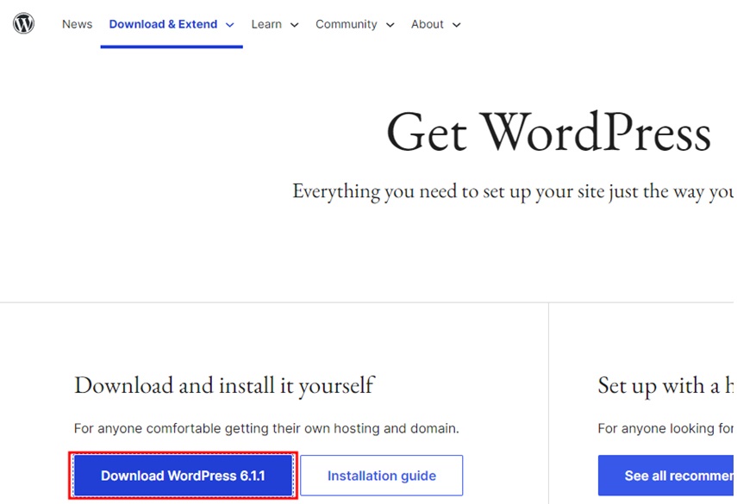The image size is (737, 504).
Task: Click the See all recommendations button
Action: tap(667, 476)
